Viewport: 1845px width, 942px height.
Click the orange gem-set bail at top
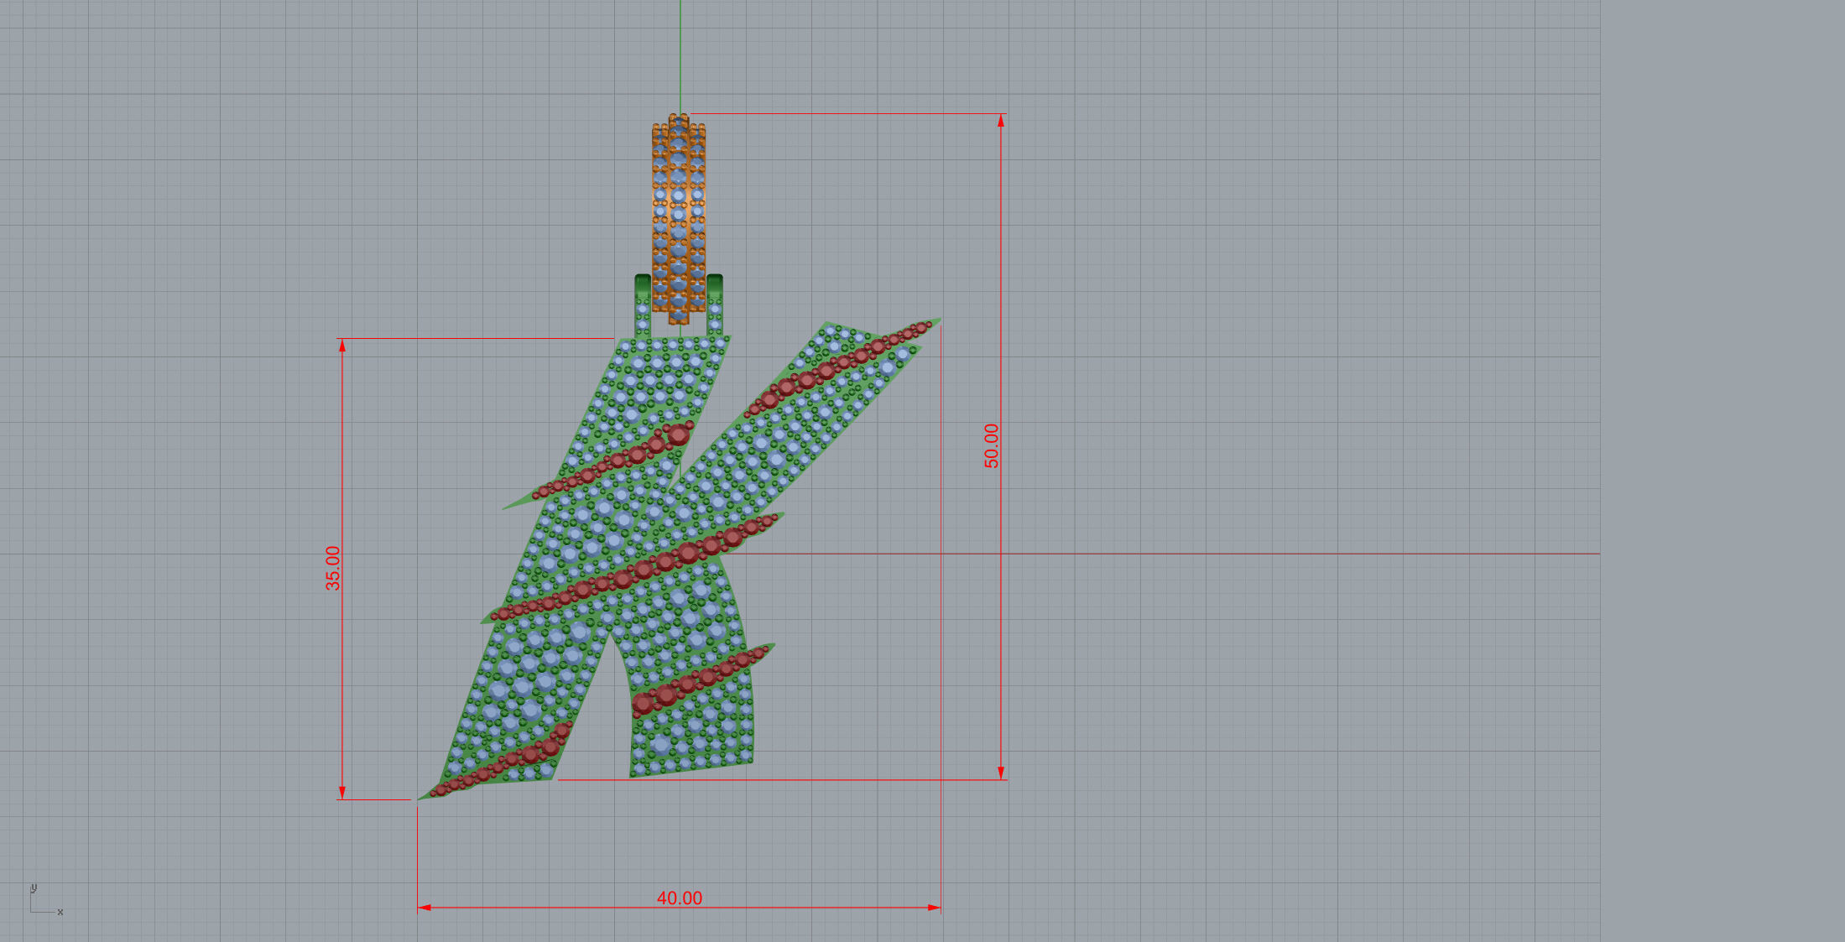(x=679, y=219)
